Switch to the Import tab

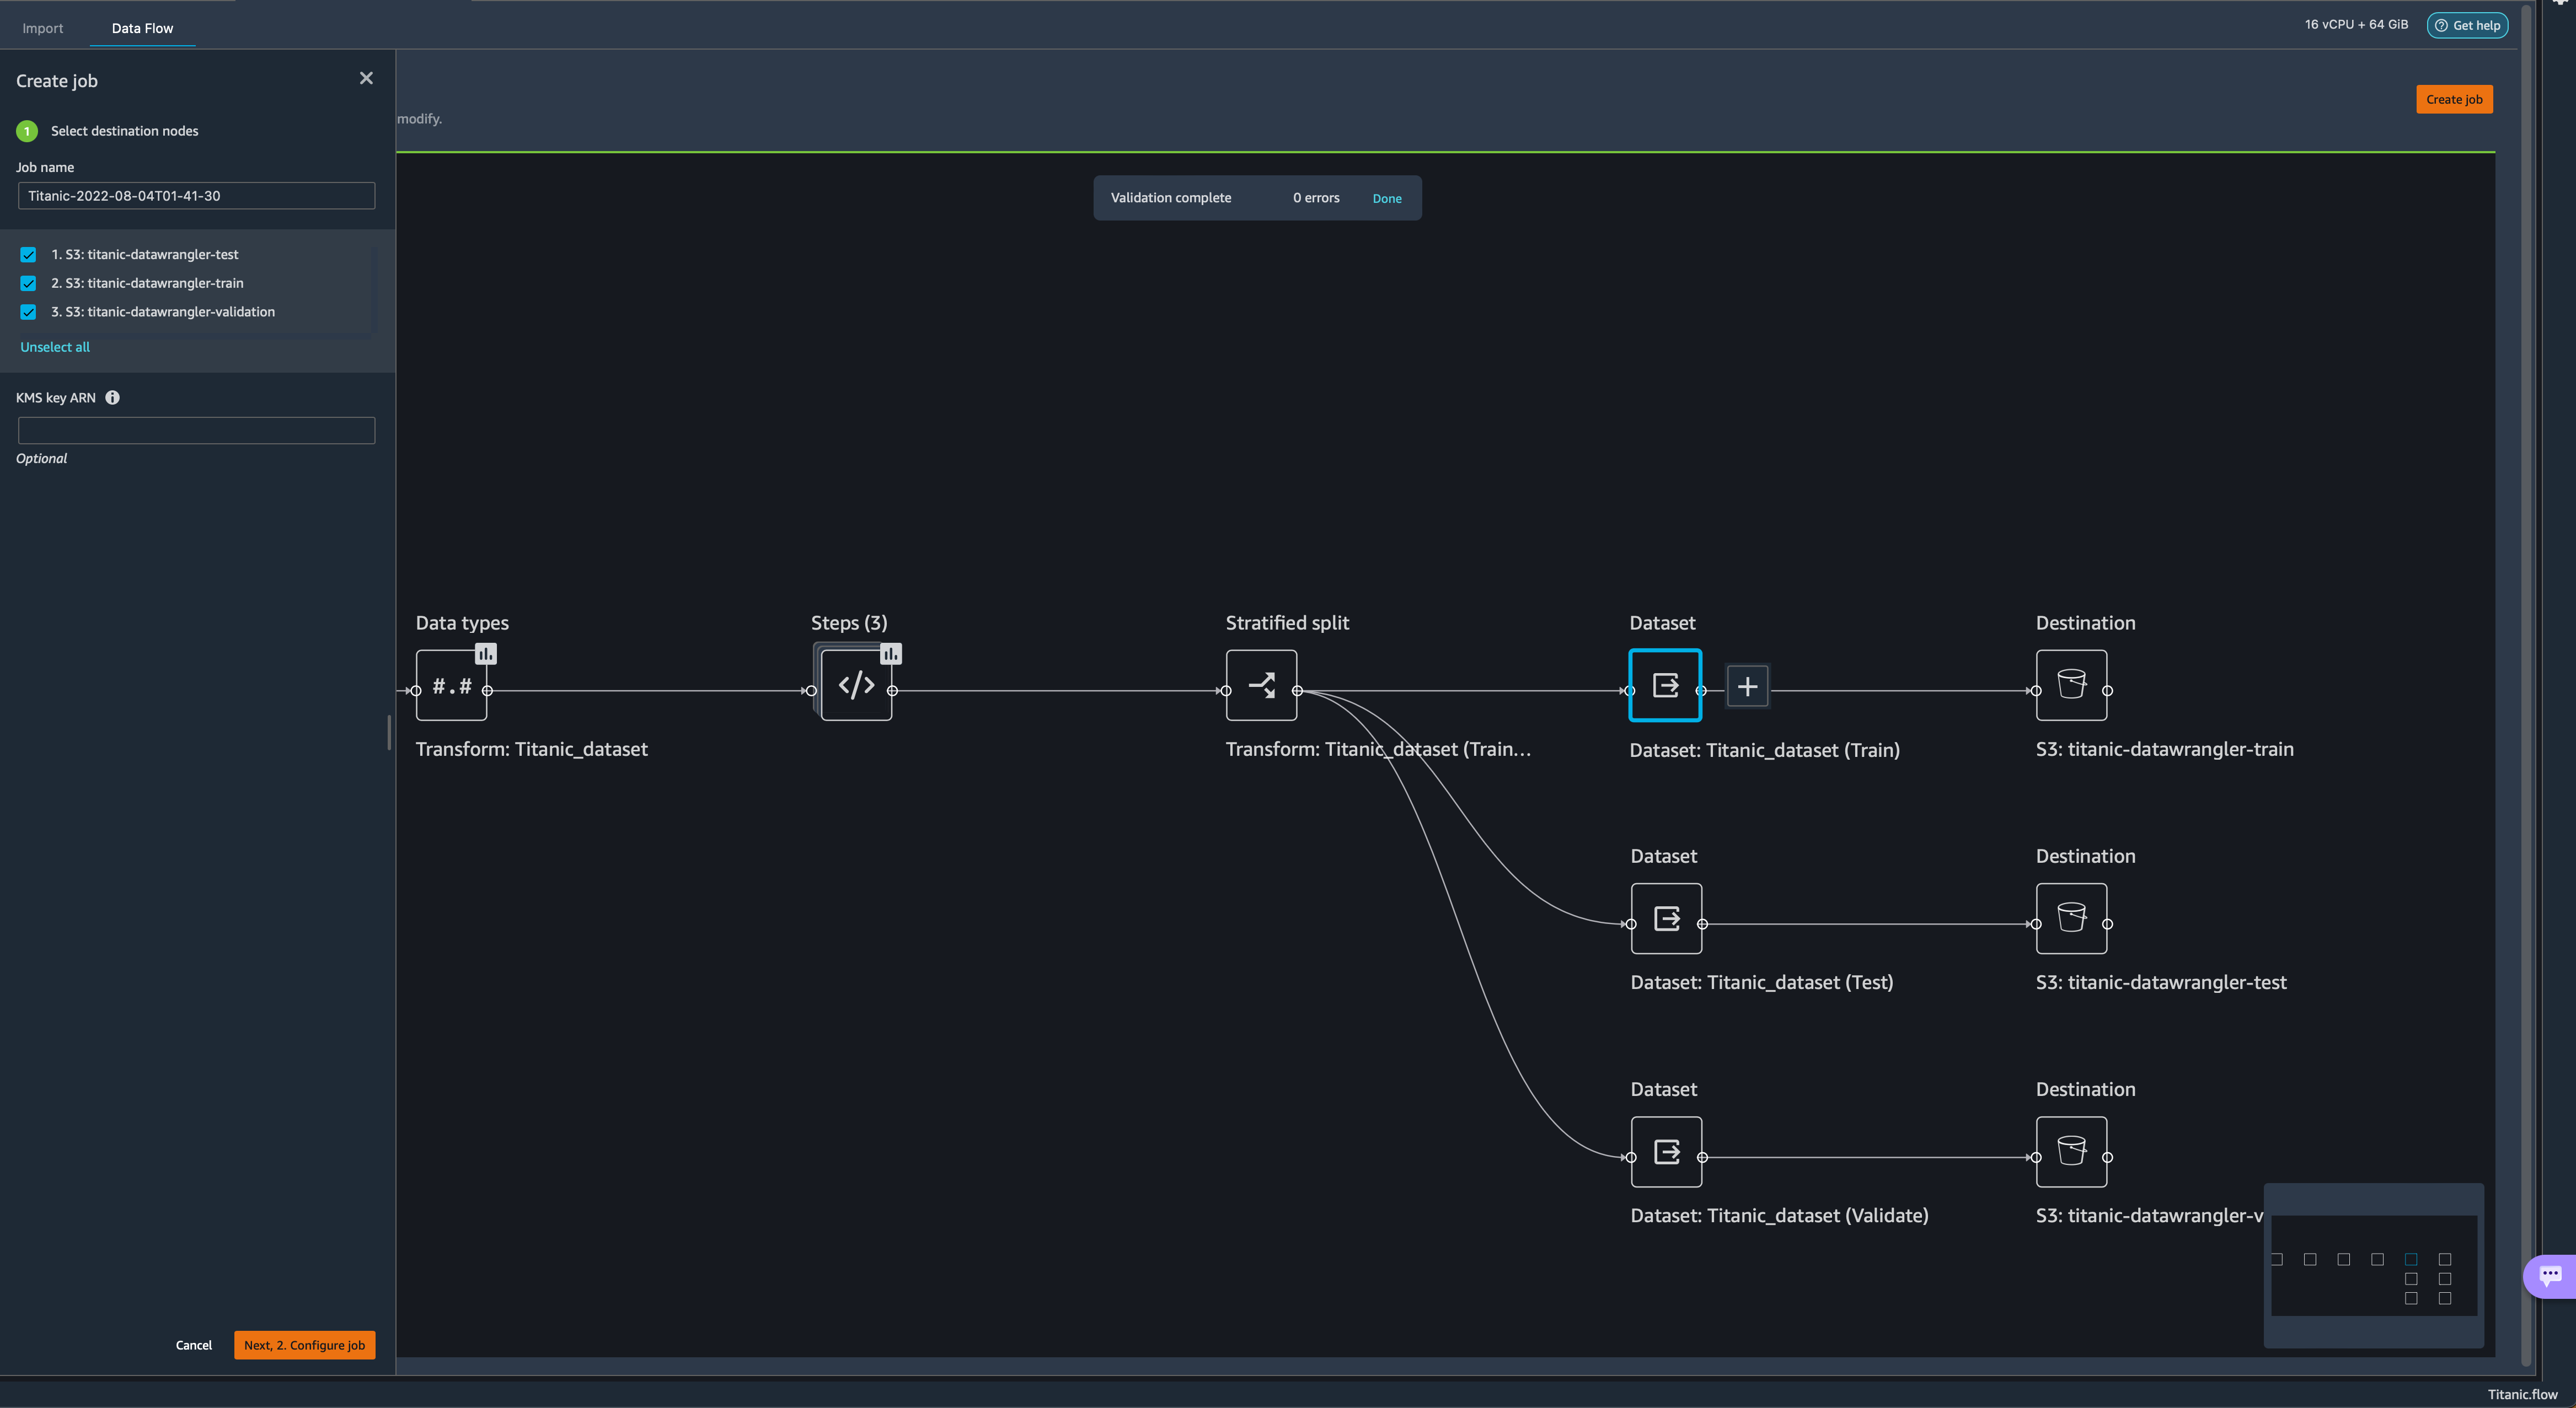pos(42,28)
